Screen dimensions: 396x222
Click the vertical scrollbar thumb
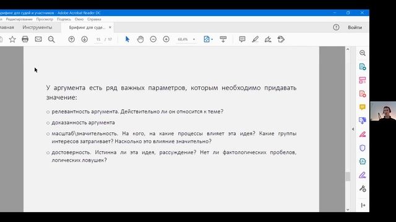click(x=348, y=176)
